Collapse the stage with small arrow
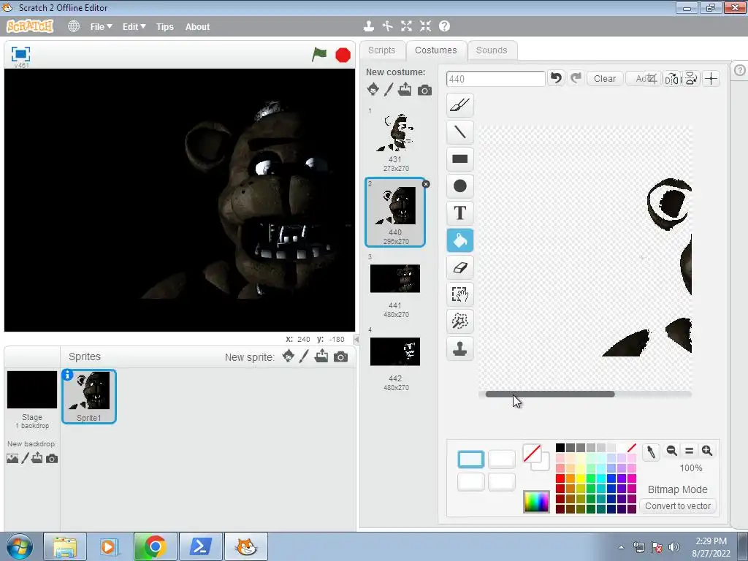The image size is (748, 561). [x=356, y=339]
